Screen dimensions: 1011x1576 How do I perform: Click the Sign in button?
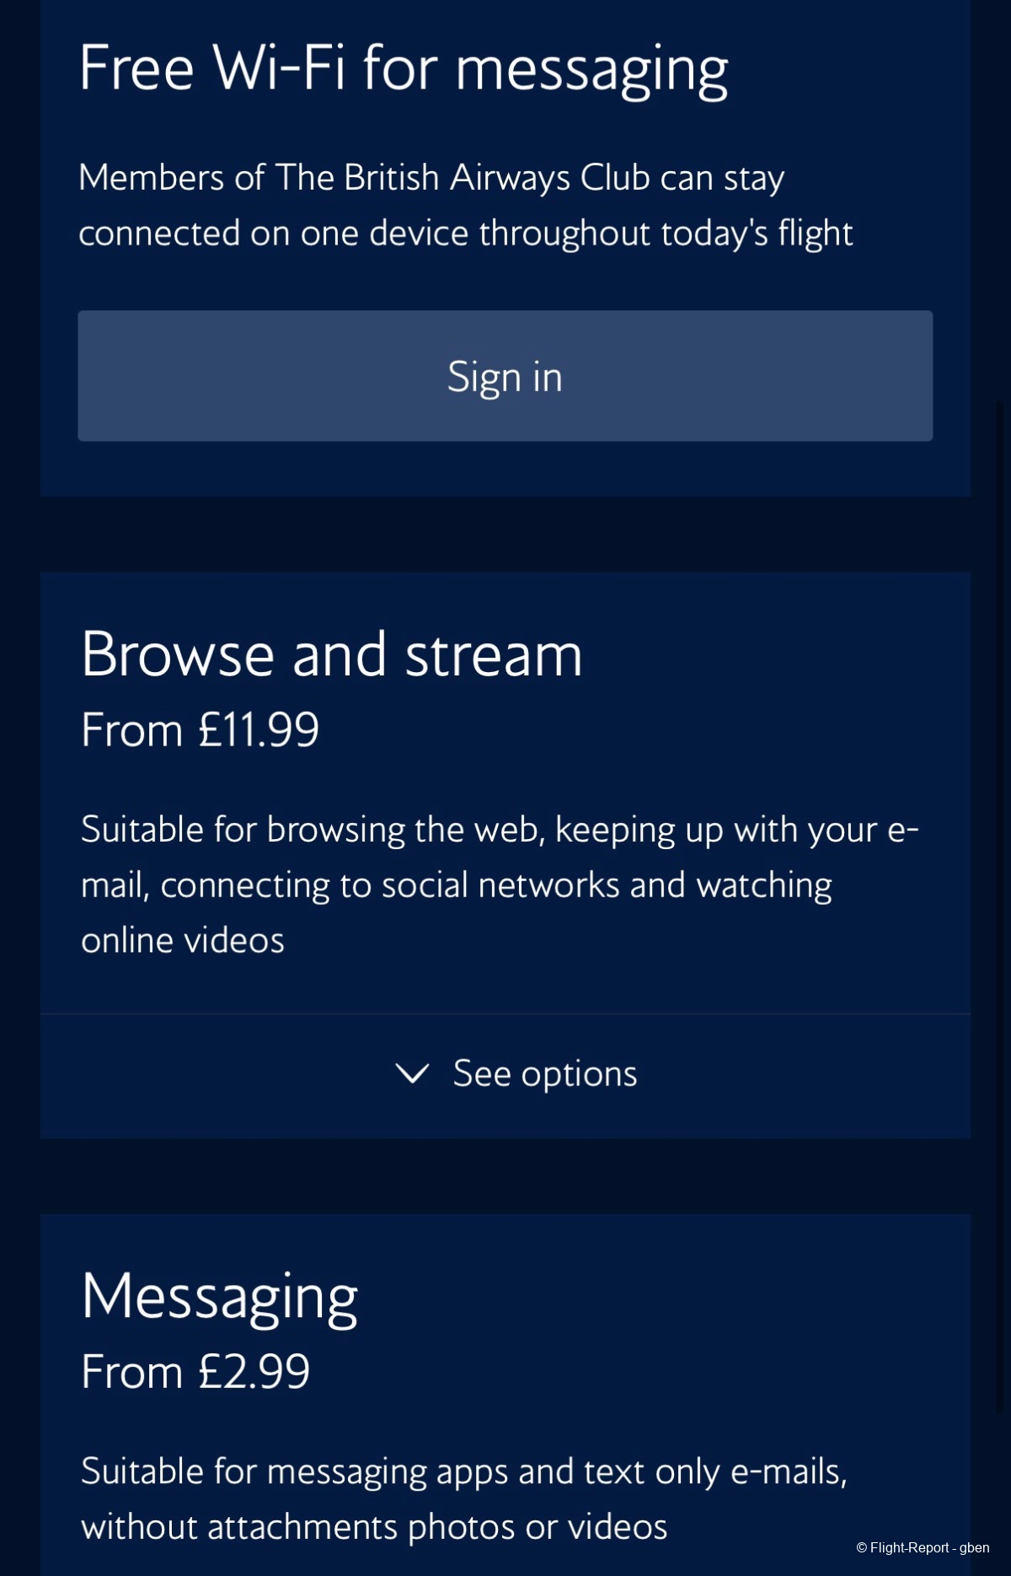click(x=505, y=376)
